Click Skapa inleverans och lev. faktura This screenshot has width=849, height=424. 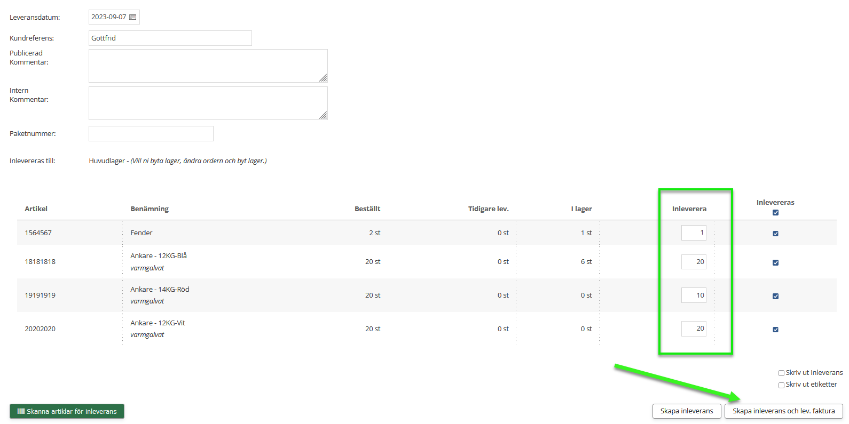783,411
